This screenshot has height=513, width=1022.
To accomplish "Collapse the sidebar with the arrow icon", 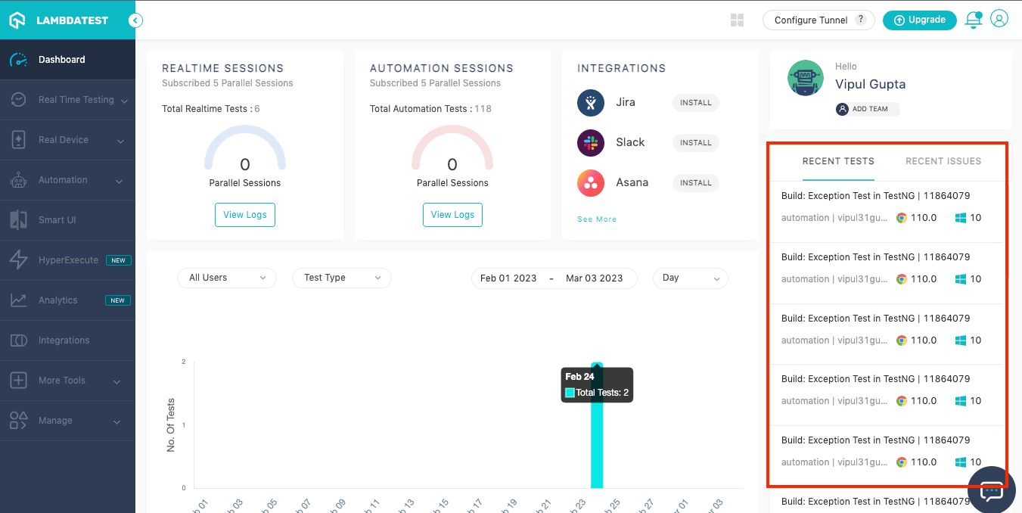I will click(x=135, y=20).
